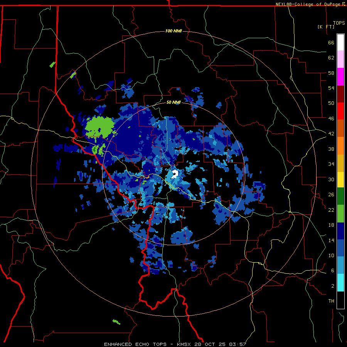Click the 30 value on the scale
This screenshot has height=347, width=347.
(331, 179)
